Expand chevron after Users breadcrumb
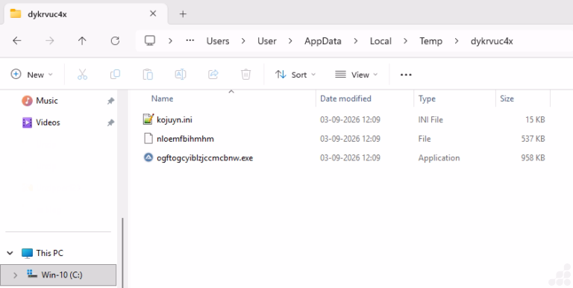The image size is (573, 288). tap(243, 41)
